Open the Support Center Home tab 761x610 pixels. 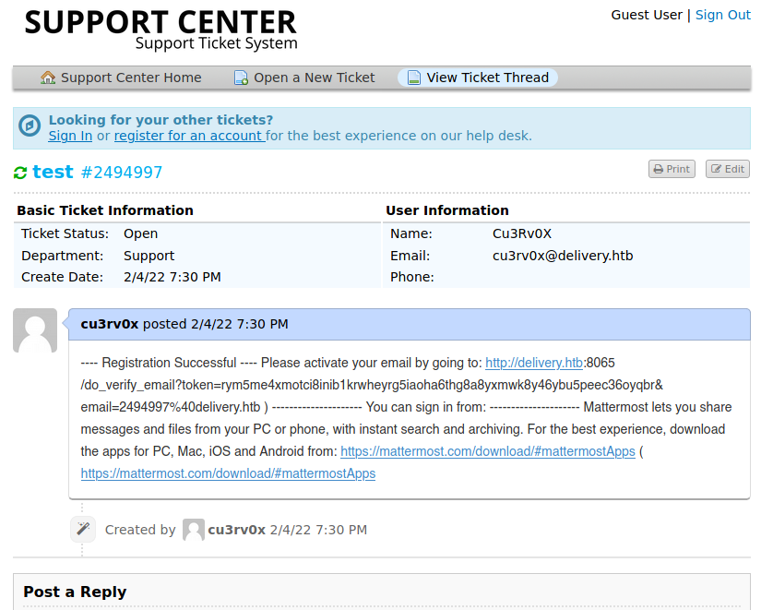(131, 78)
